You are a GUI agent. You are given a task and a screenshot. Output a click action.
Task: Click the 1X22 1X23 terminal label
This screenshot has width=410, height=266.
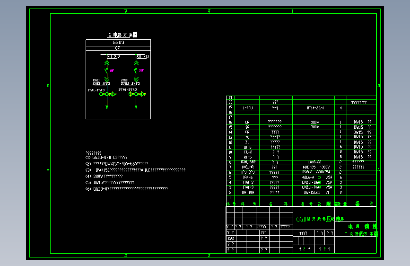102,83
